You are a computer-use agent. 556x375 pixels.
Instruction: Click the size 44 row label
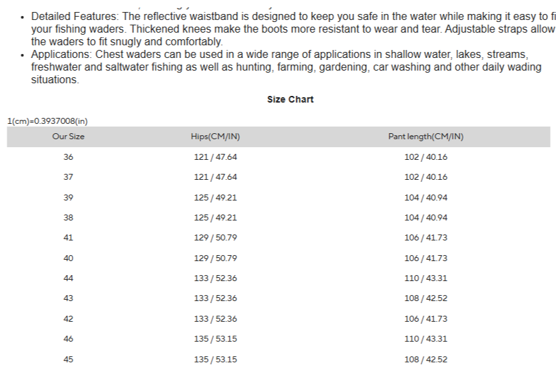[x=68, y=278]
